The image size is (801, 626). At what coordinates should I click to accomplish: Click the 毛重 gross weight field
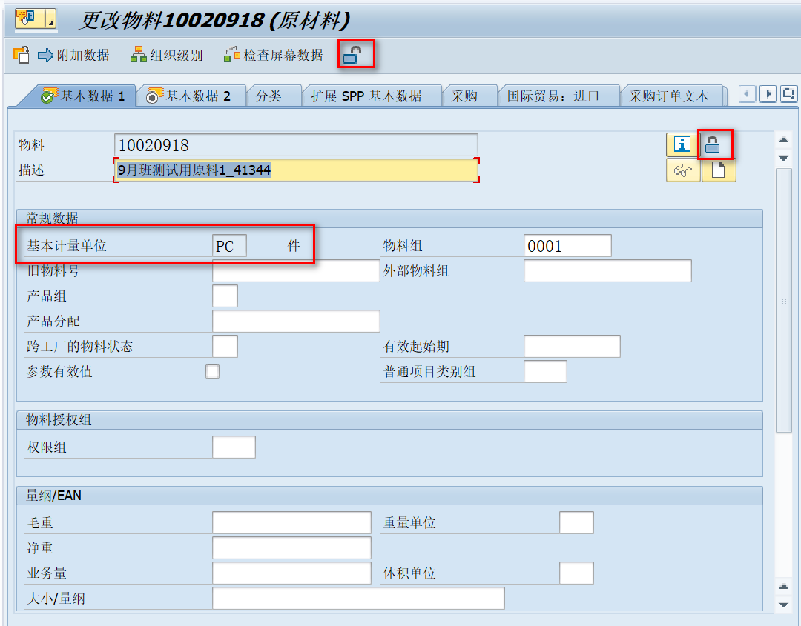(291, 522)
